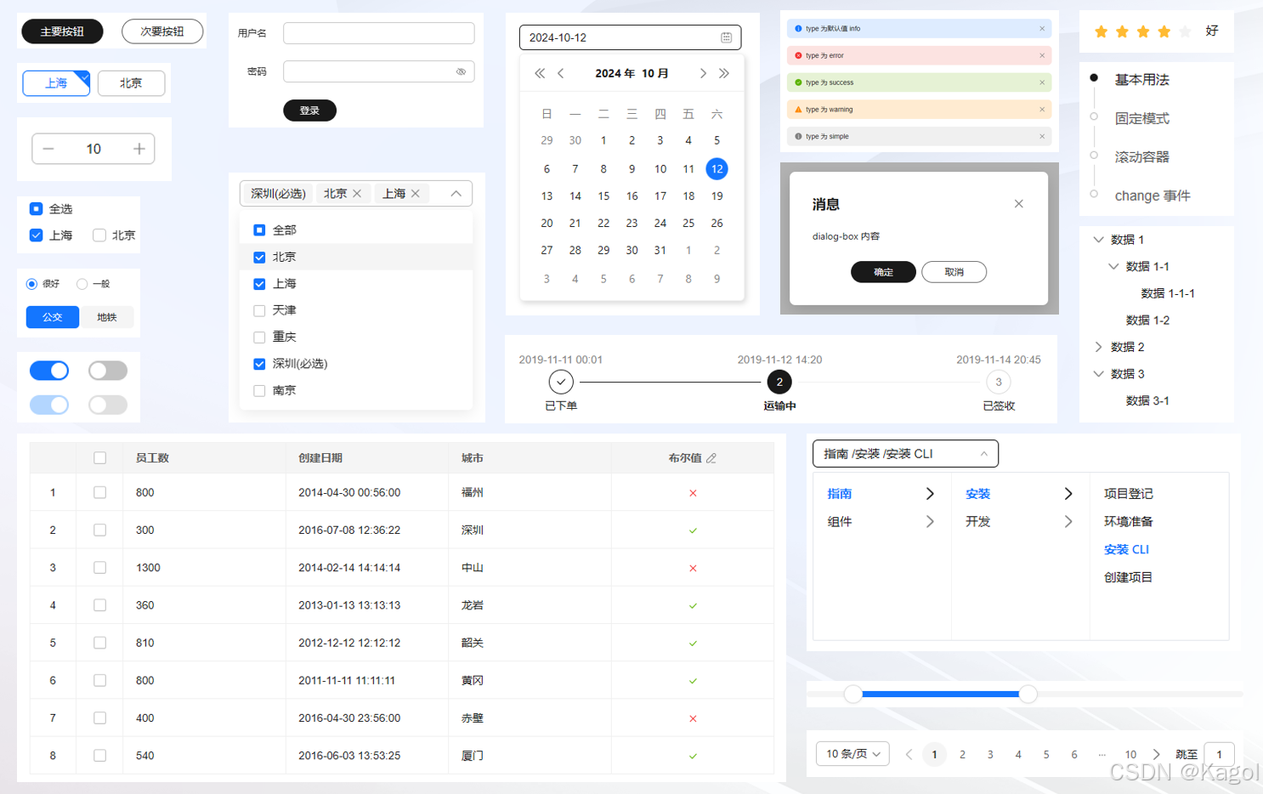1263x794 pixels.
Task: Remove the 北京 tag with its × icon
Action: [x=358, y=193]
